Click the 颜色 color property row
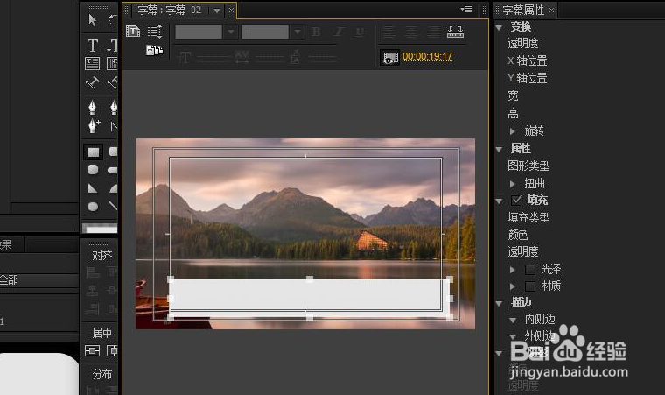This screenshot has height=395, width=665. coord(518,235)
